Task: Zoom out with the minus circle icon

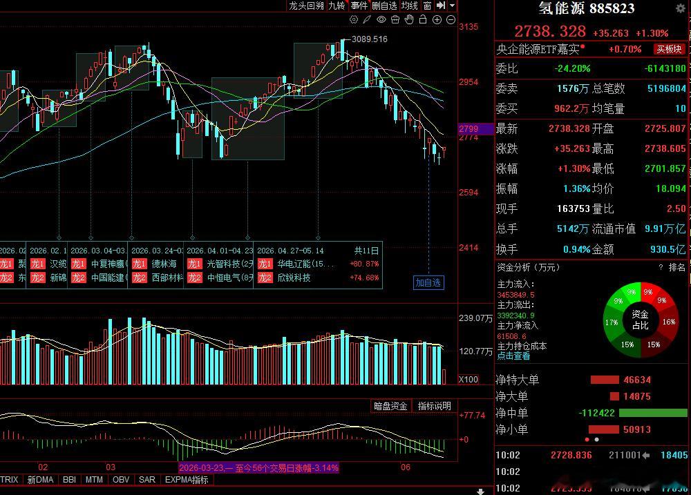Action: [x=451, y=19]
